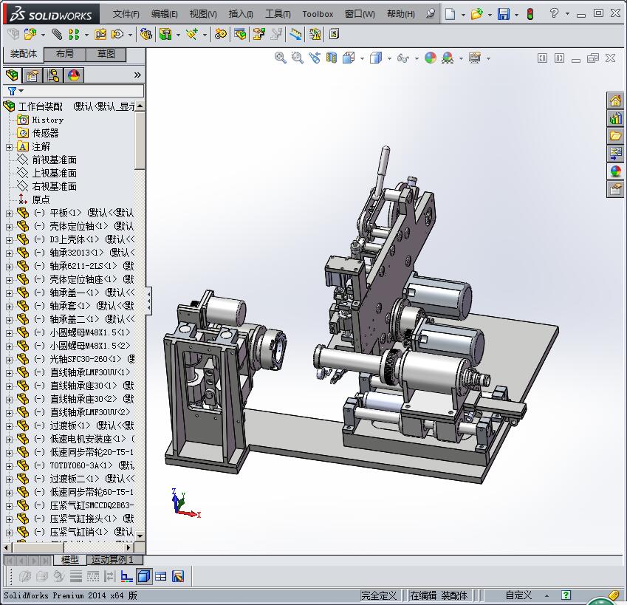Click the 自定义 units status button
The width and height of the screenshot is (627, 605).
[518, 595]
